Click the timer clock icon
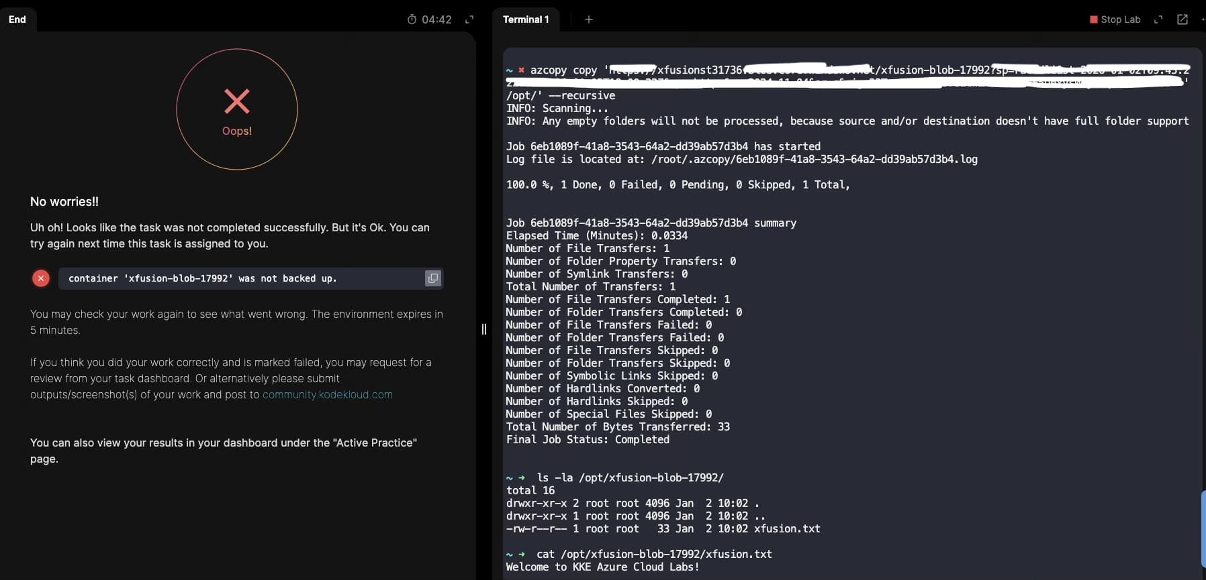1206x580 pixels. coord(412,19)
